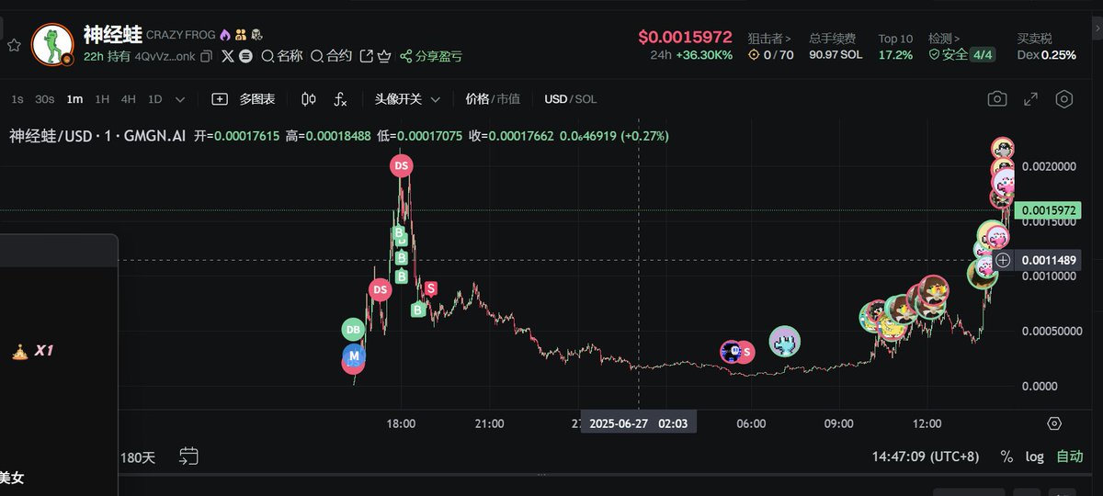Click the trader avatar marker near 07:00
The image size is (1103, 496).
(x=784, y=342)
